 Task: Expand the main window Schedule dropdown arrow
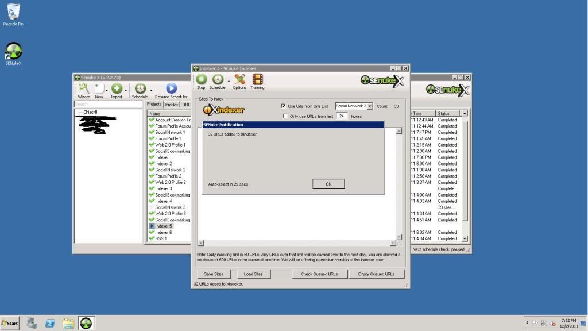pos(151,90)
